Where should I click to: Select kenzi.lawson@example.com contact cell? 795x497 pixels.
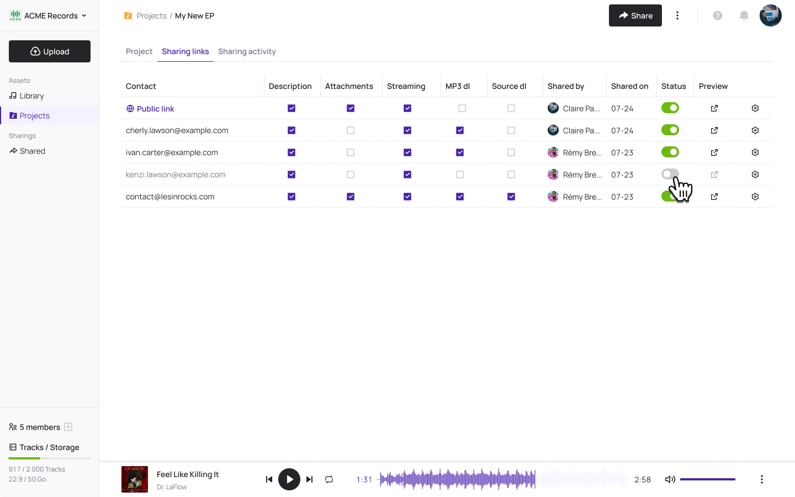coord(176,175)
